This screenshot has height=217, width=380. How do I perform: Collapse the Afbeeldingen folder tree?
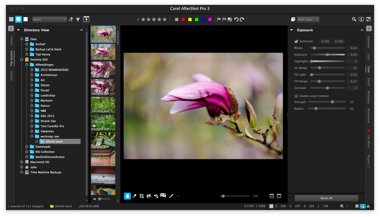(27, 65)
